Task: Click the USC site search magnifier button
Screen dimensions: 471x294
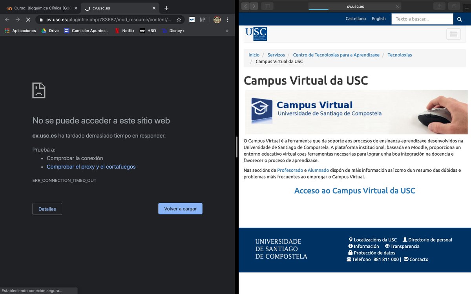Action: [x=460, y=19]
